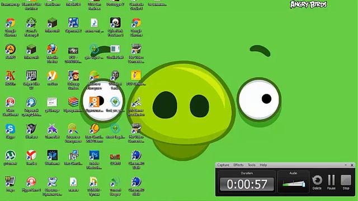This screenshot has width=358, height=201.
Task: Click the 0:00:57 duration display
Action: click(247, 184)
